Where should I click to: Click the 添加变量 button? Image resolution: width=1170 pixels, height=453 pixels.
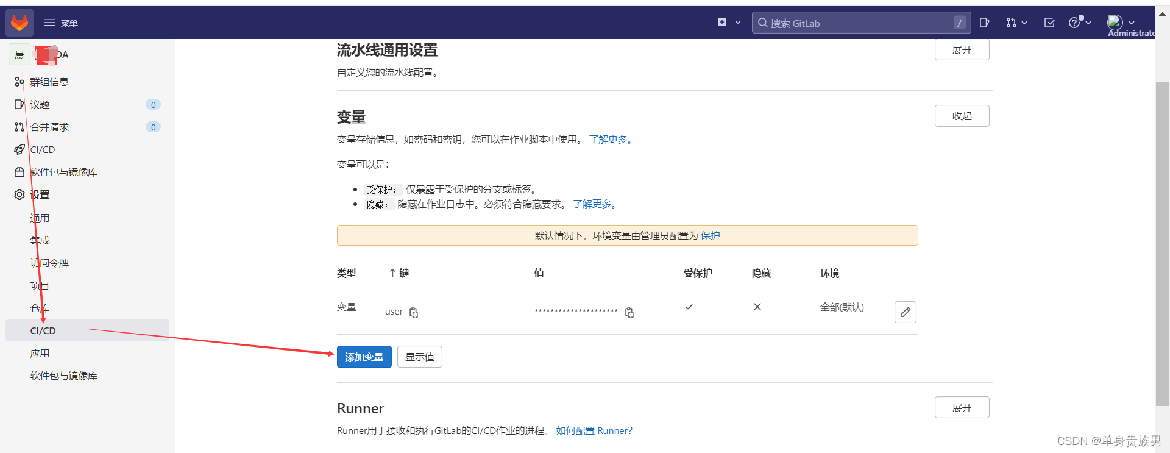click(364, 357)
